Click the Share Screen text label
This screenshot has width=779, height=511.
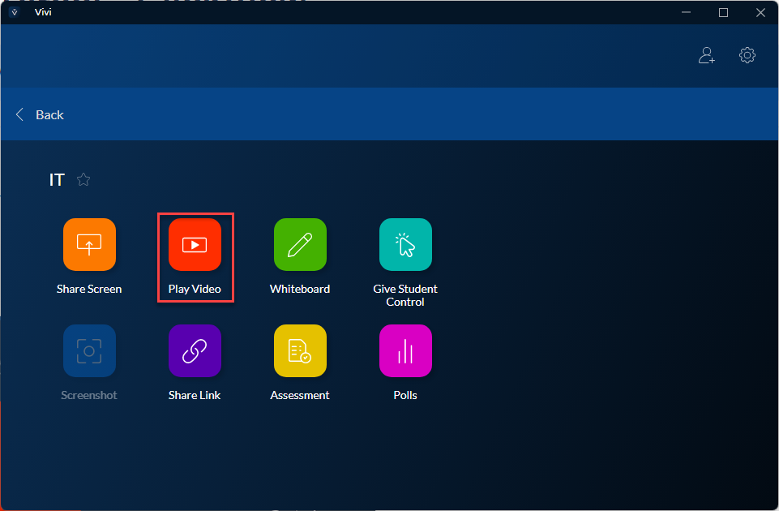89,289
